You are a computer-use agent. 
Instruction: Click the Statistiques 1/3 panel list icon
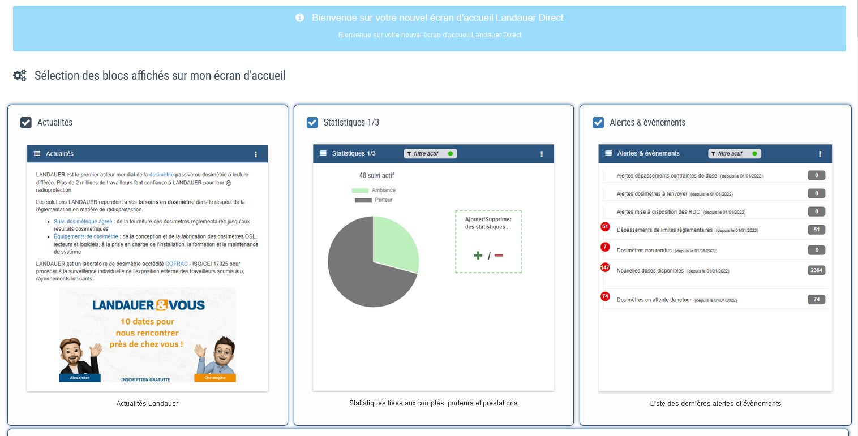click(x=323, y=153)
